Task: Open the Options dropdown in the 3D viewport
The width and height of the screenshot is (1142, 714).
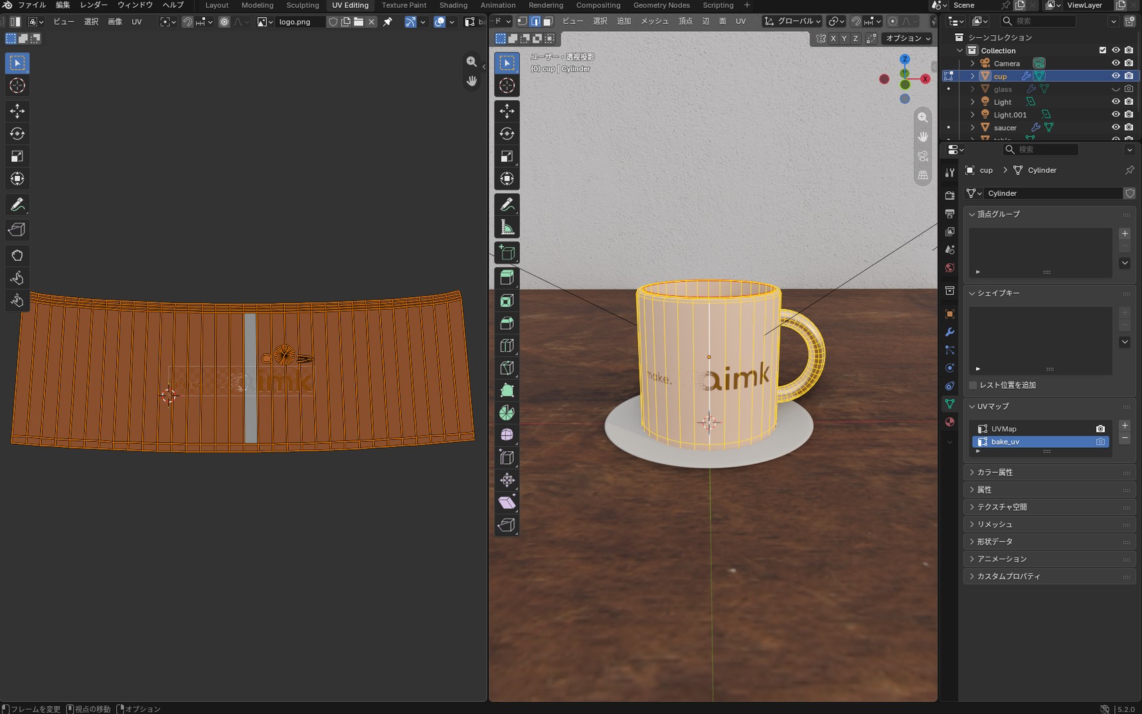Action: (908, 38)
